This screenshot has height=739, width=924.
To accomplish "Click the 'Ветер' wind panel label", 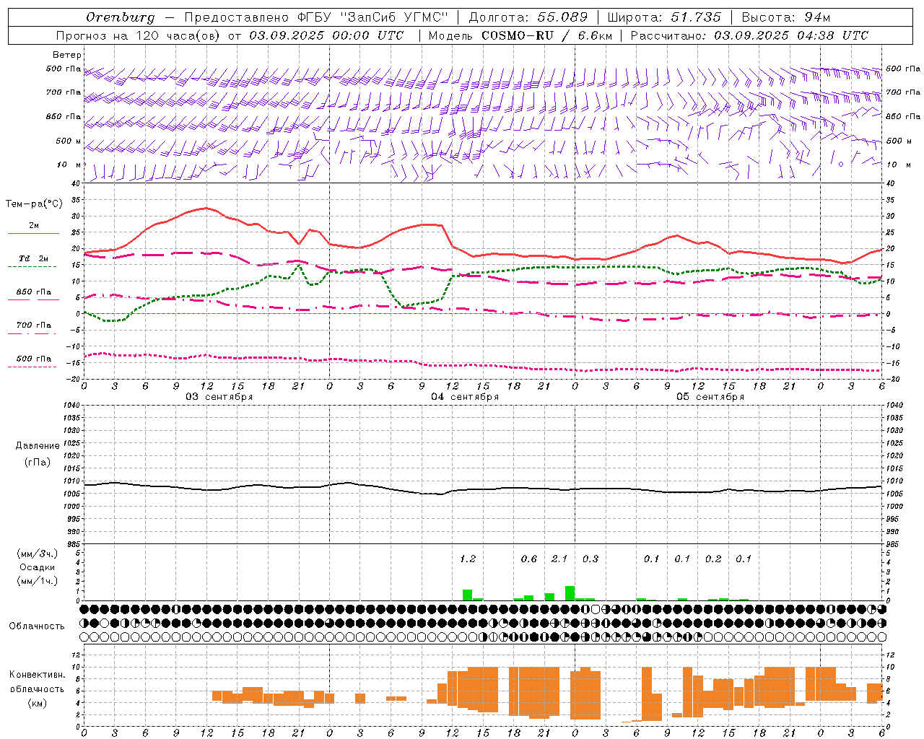I will tap(67, 55).
